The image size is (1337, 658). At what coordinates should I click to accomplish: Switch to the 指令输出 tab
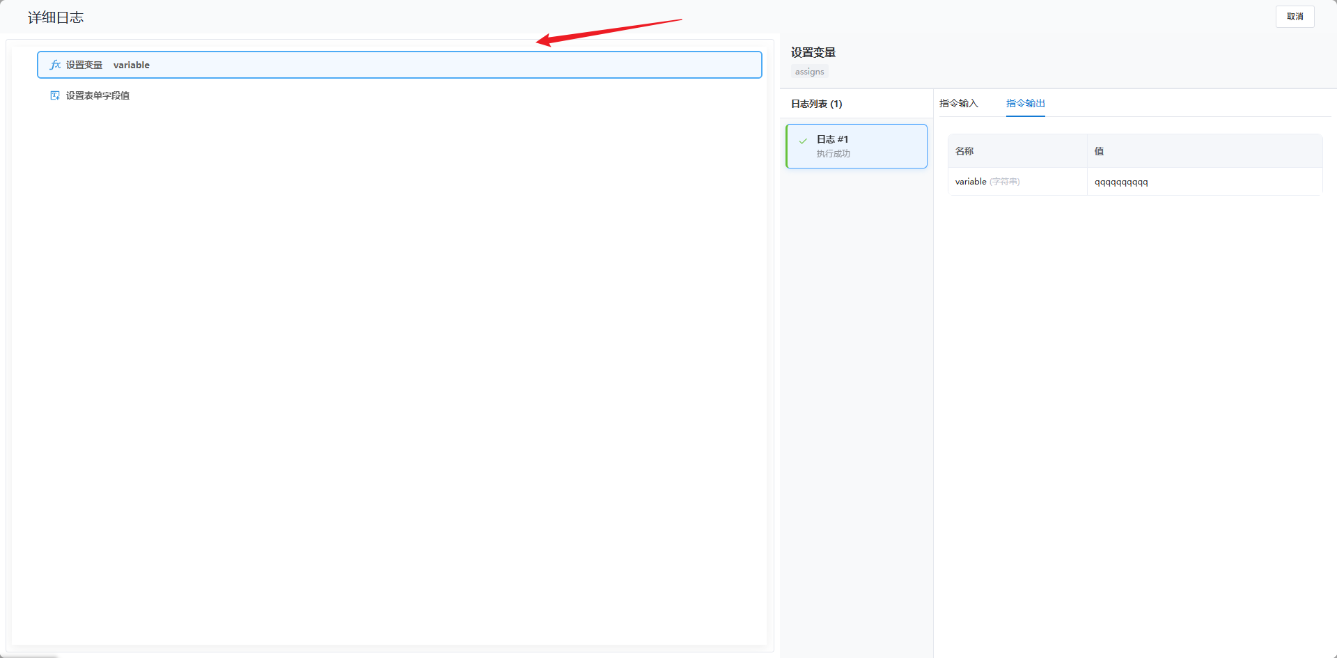[x=1025, y=103]
